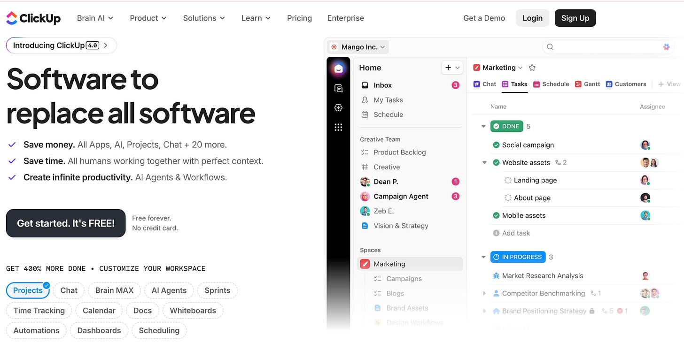Click the Competitor Benchmarking person icon
684x358 pixels.
tap(496, 293)
